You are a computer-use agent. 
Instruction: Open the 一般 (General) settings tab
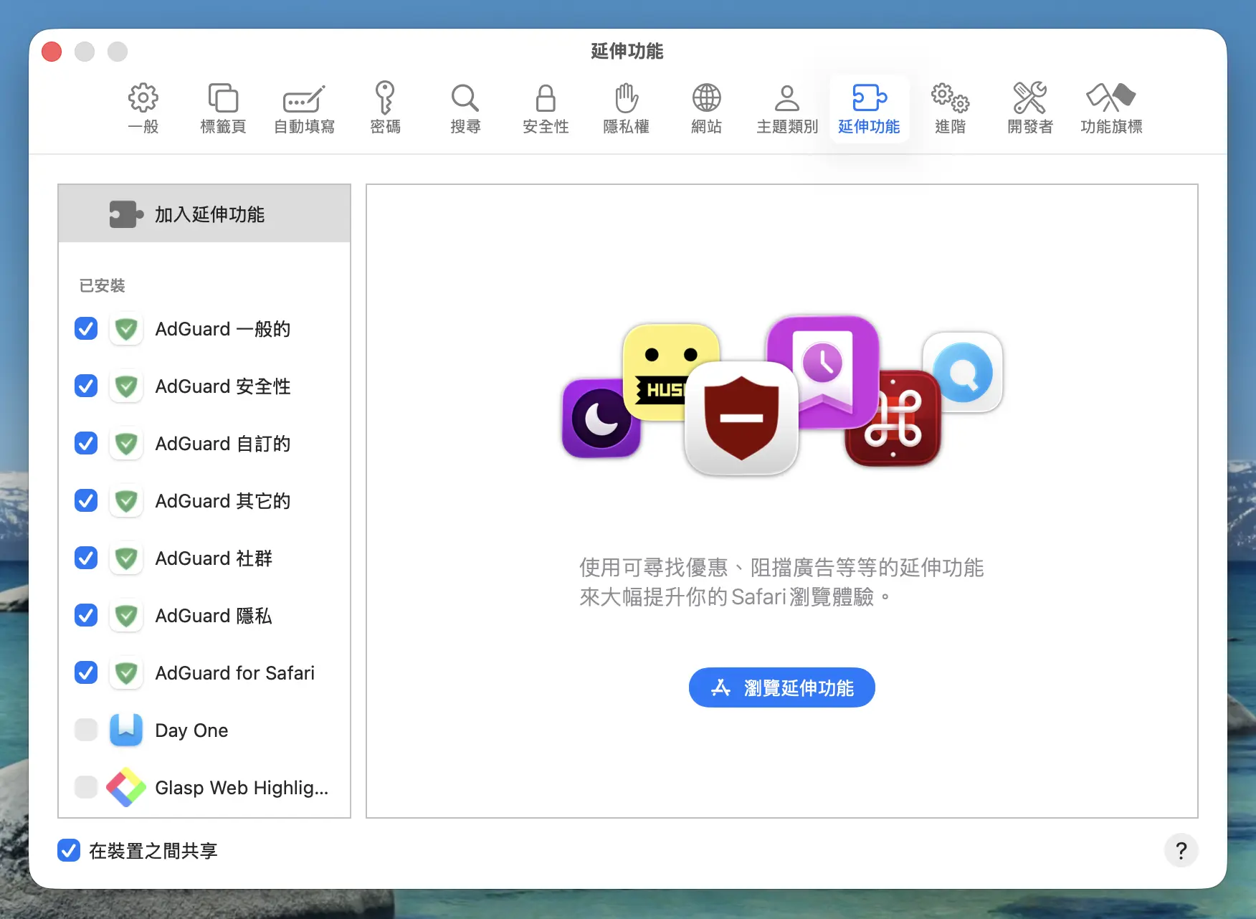point(143,108)
